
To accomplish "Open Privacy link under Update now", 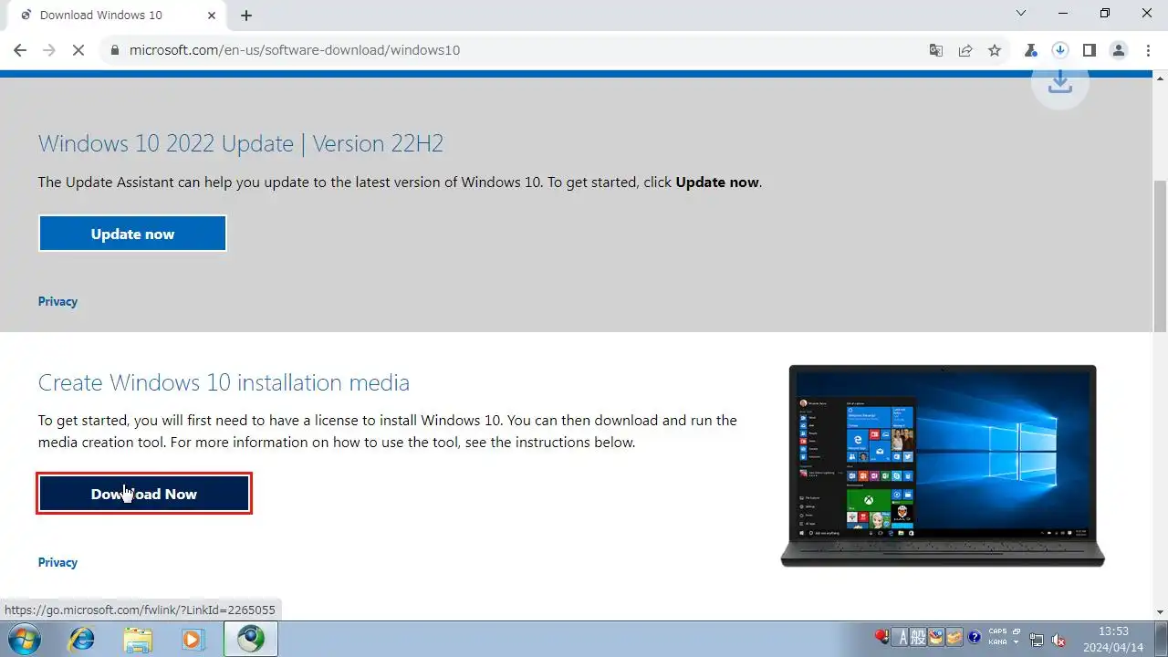I will click(x=57, y=301).
